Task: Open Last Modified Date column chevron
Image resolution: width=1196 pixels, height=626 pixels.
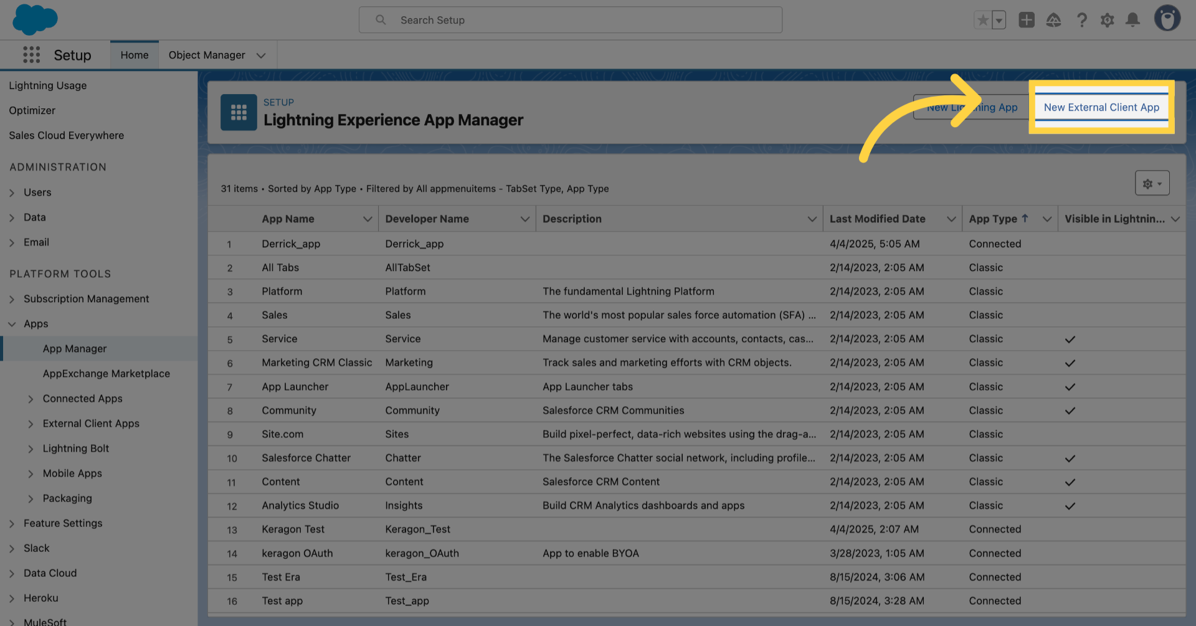Action: (951, 219)
